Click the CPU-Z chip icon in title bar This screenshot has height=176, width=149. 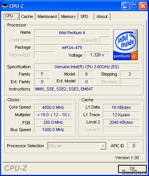coord(5,6)
